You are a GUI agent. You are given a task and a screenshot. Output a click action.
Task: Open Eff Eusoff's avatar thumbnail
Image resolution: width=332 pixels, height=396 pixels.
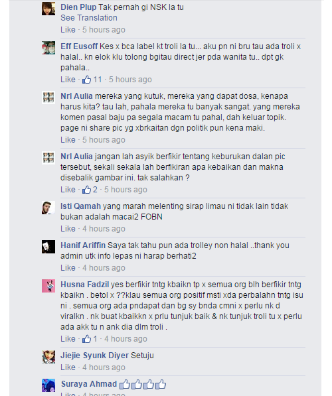[48, 48]
